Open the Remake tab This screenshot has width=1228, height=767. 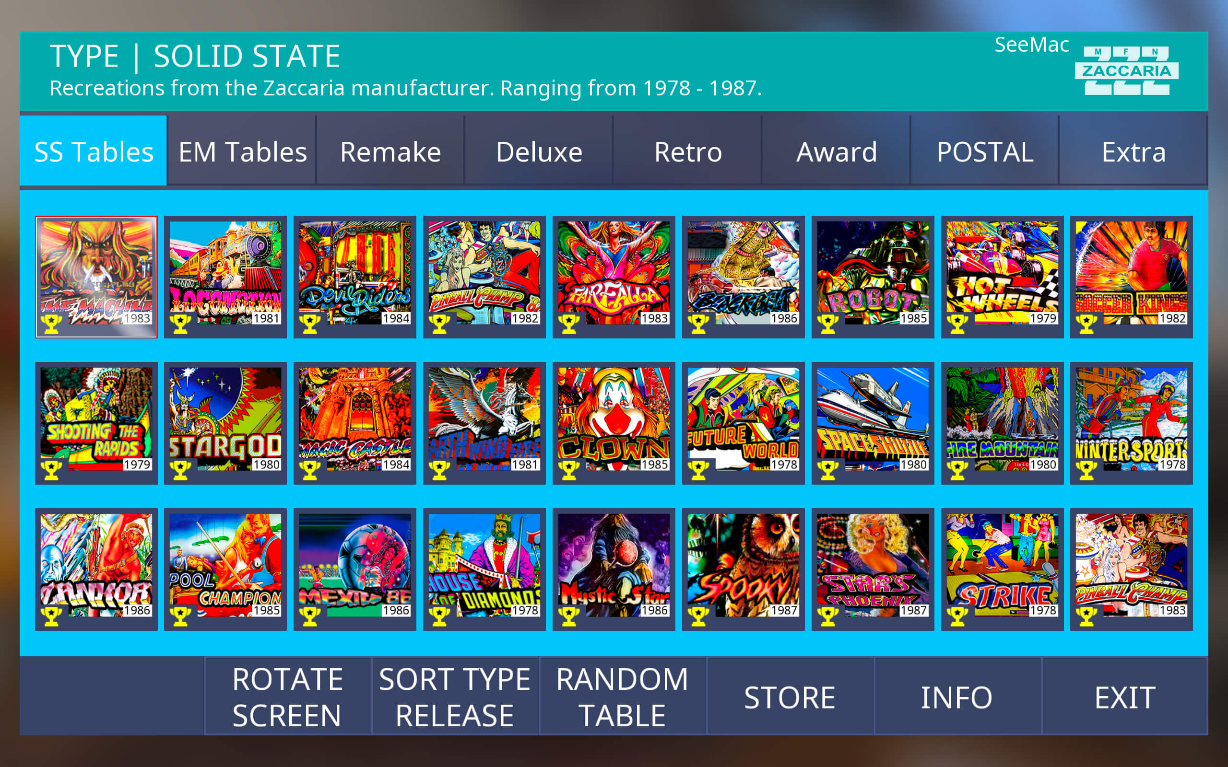(x=391, y=151)
